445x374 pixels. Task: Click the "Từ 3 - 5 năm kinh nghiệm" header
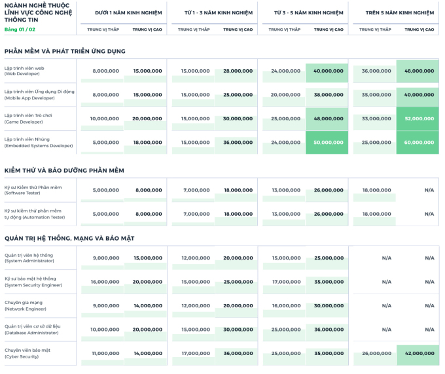pyautogui.click(x=308, y=12)
